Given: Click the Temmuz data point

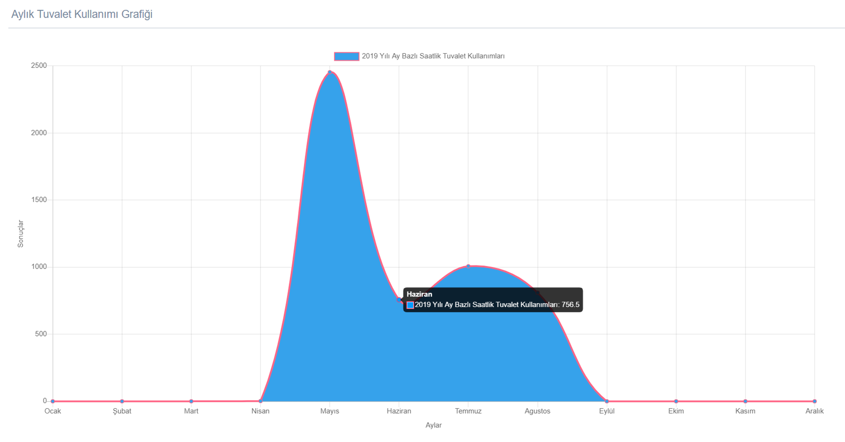Looking at the screenshot, I should pos(468,266).
